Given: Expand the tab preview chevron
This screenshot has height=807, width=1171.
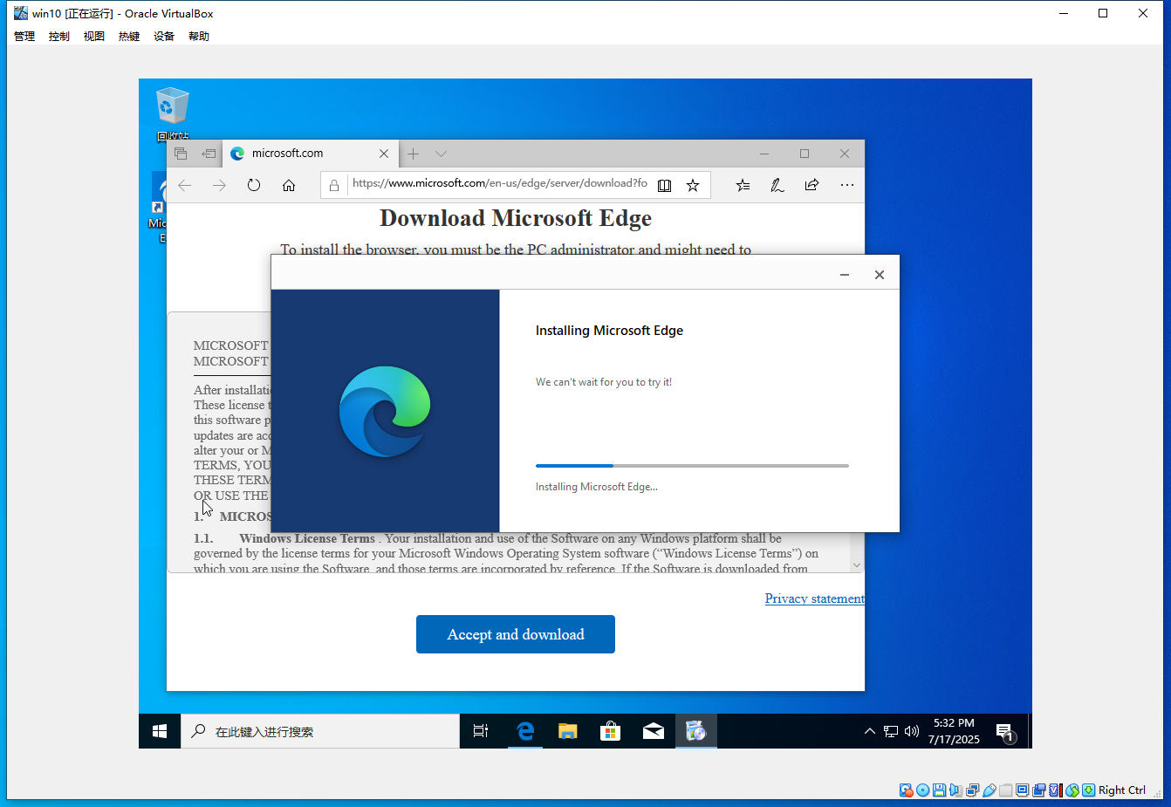Looking at the screenshot, I should [441, 153].
